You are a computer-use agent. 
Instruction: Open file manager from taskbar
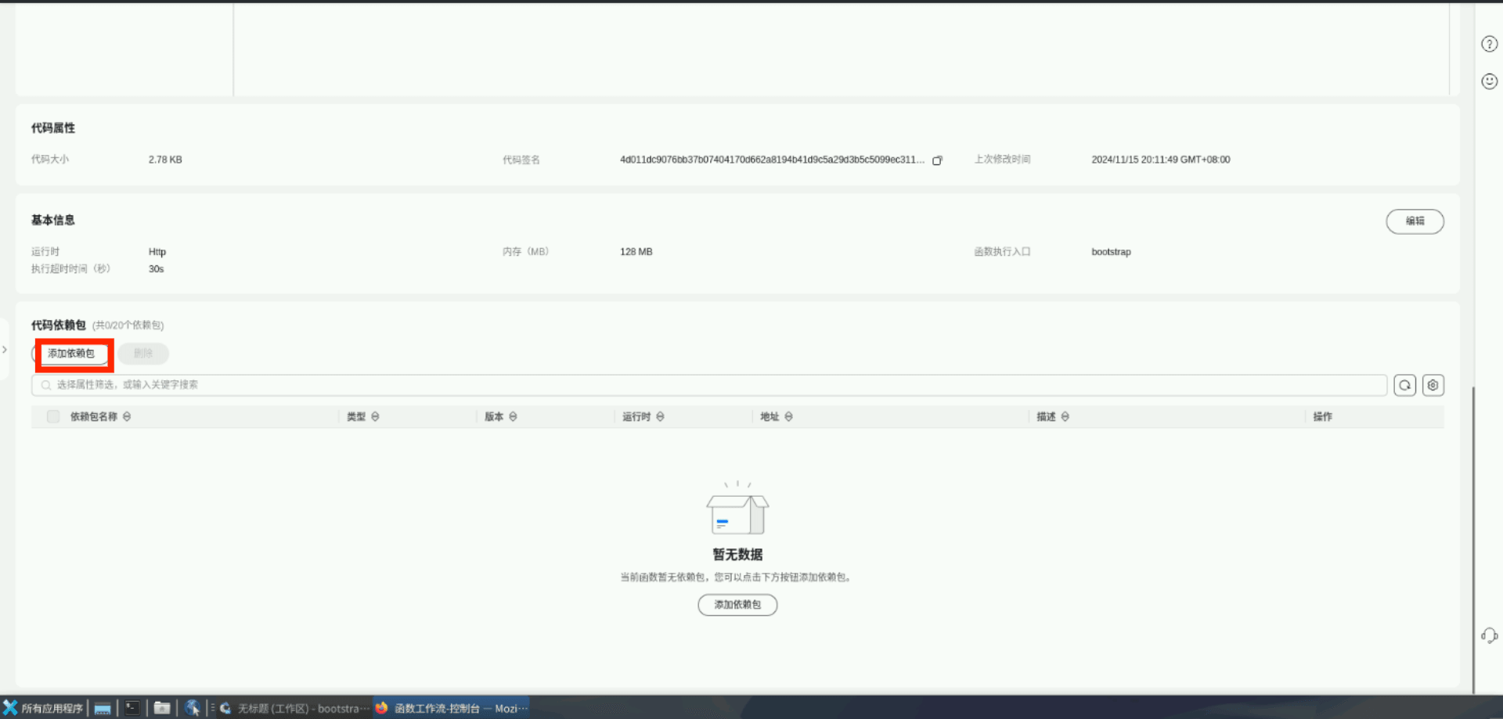click(162, 708)
